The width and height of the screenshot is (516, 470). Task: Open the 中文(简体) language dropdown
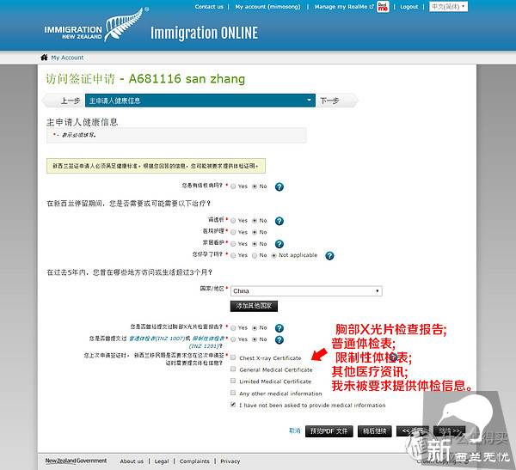[x=448, y=7]
